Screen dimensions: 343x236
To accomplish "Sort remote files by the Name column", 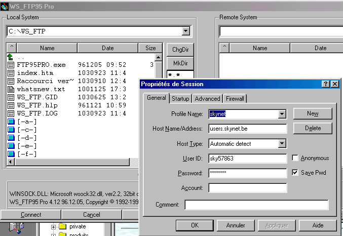I will (259, 48).
